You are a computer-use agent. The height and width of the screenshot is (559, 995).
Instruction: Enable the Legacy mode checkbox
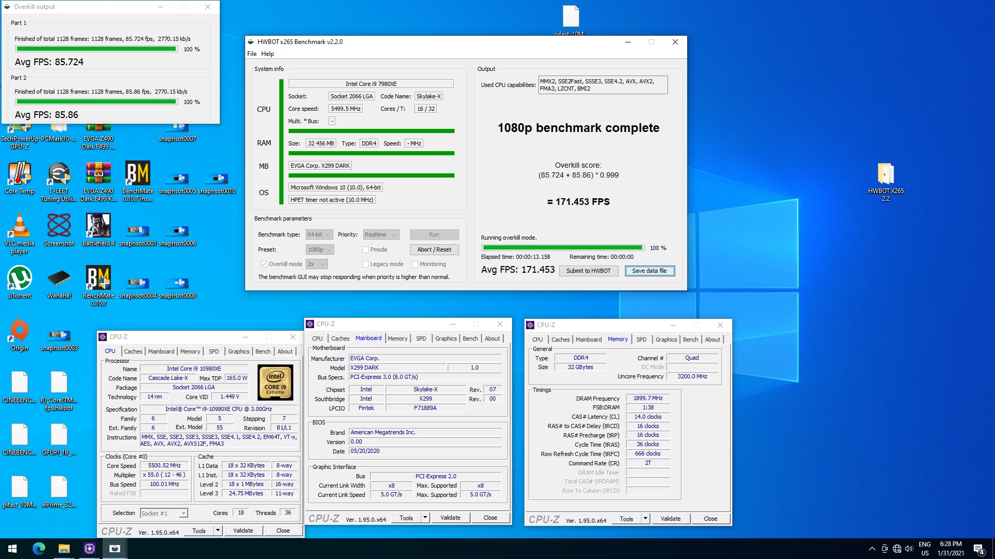point(365,264)
